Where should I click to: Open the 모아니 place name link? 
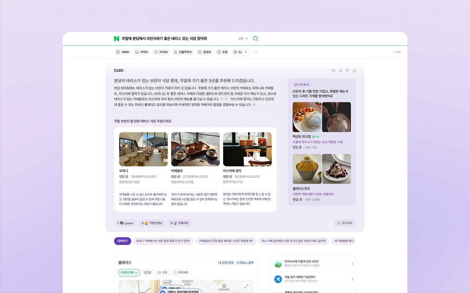coord(123,171)
